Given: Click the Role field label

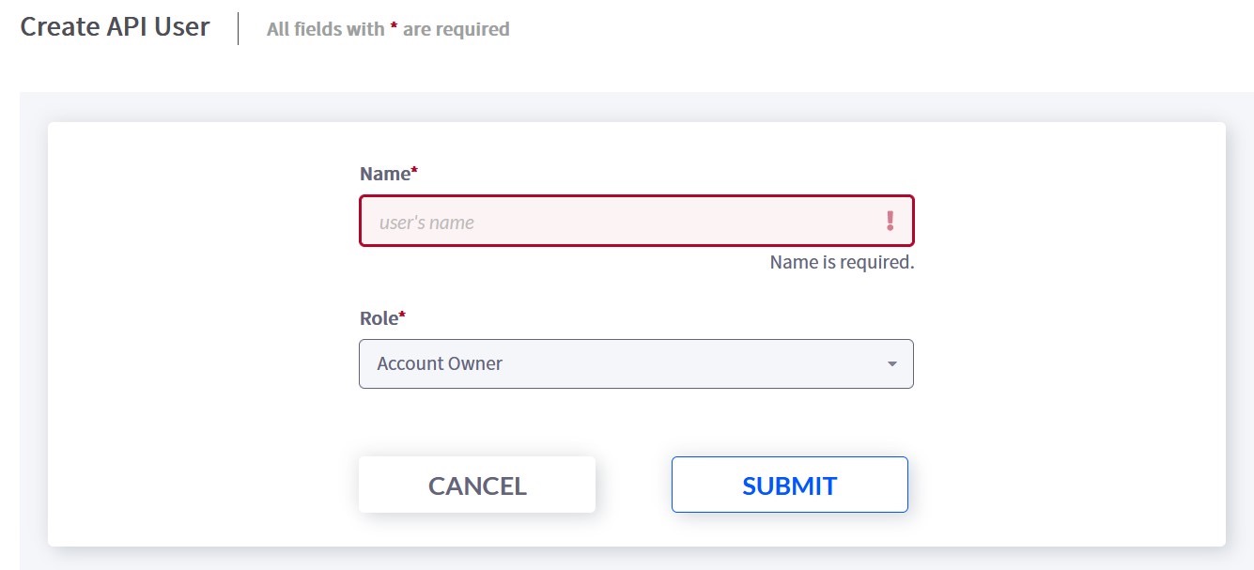Looking at the screenshot, I should pos(379,318).
